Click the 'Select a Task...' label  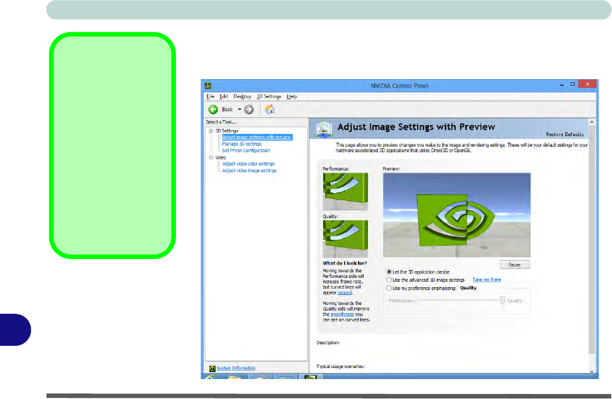(x=221, y=122)
